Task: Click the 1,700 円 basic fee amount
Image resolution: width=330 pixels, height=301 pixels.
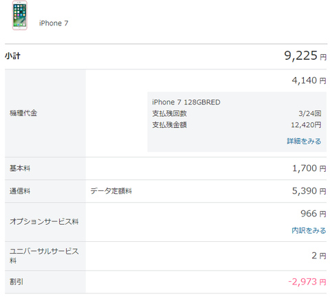Action: click(x=309, y=168)
